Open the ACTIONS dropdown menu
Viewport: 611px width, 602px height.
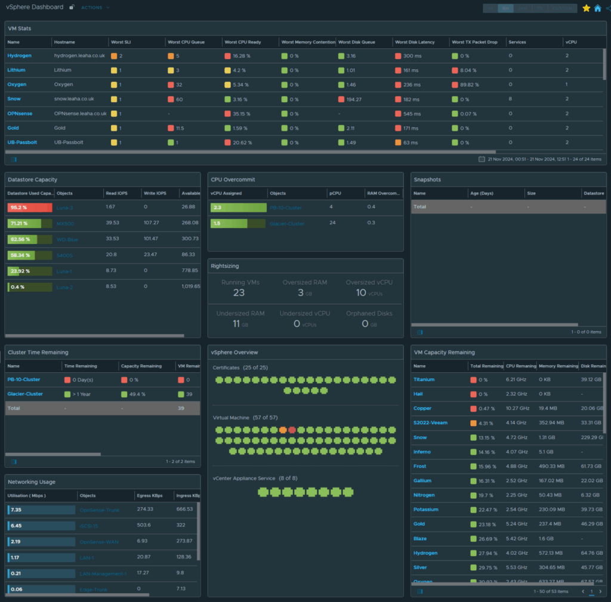(95, 7)
